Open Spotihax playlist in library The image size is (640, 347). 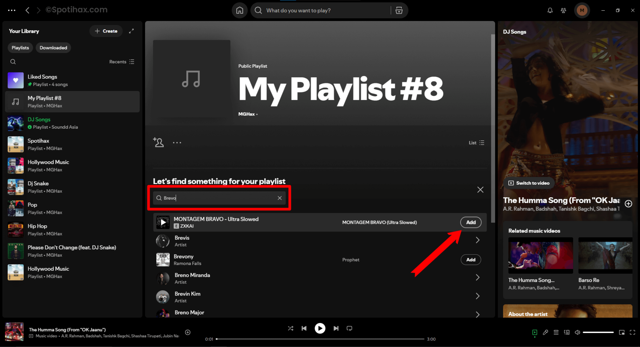pyautogui.click(x=72, y=144)
